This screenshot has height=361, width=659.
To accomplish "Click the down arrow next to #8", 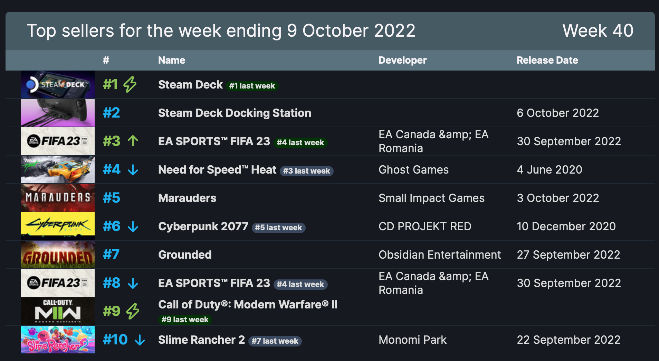I will point(133,283).
